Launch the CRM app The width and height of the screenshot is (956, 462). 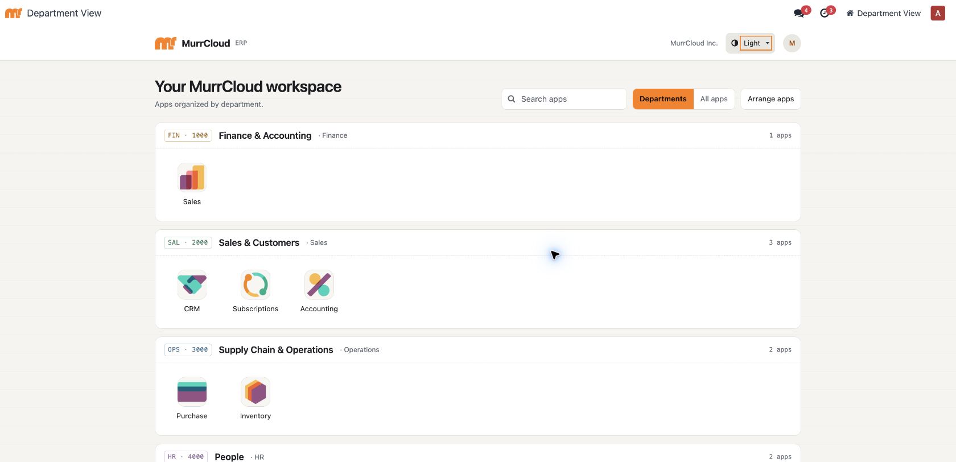[192, 291]
